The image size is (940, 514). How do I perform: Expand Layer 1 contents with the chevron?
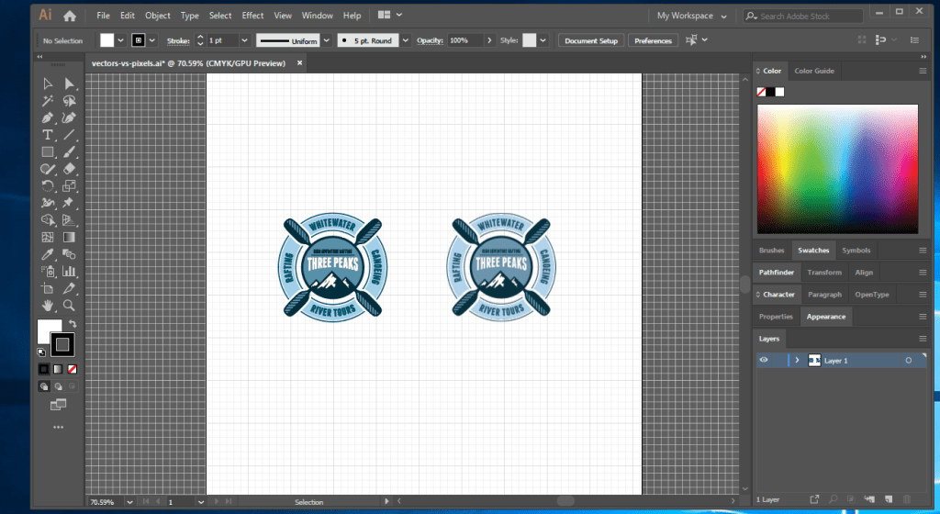pos(797,361)
